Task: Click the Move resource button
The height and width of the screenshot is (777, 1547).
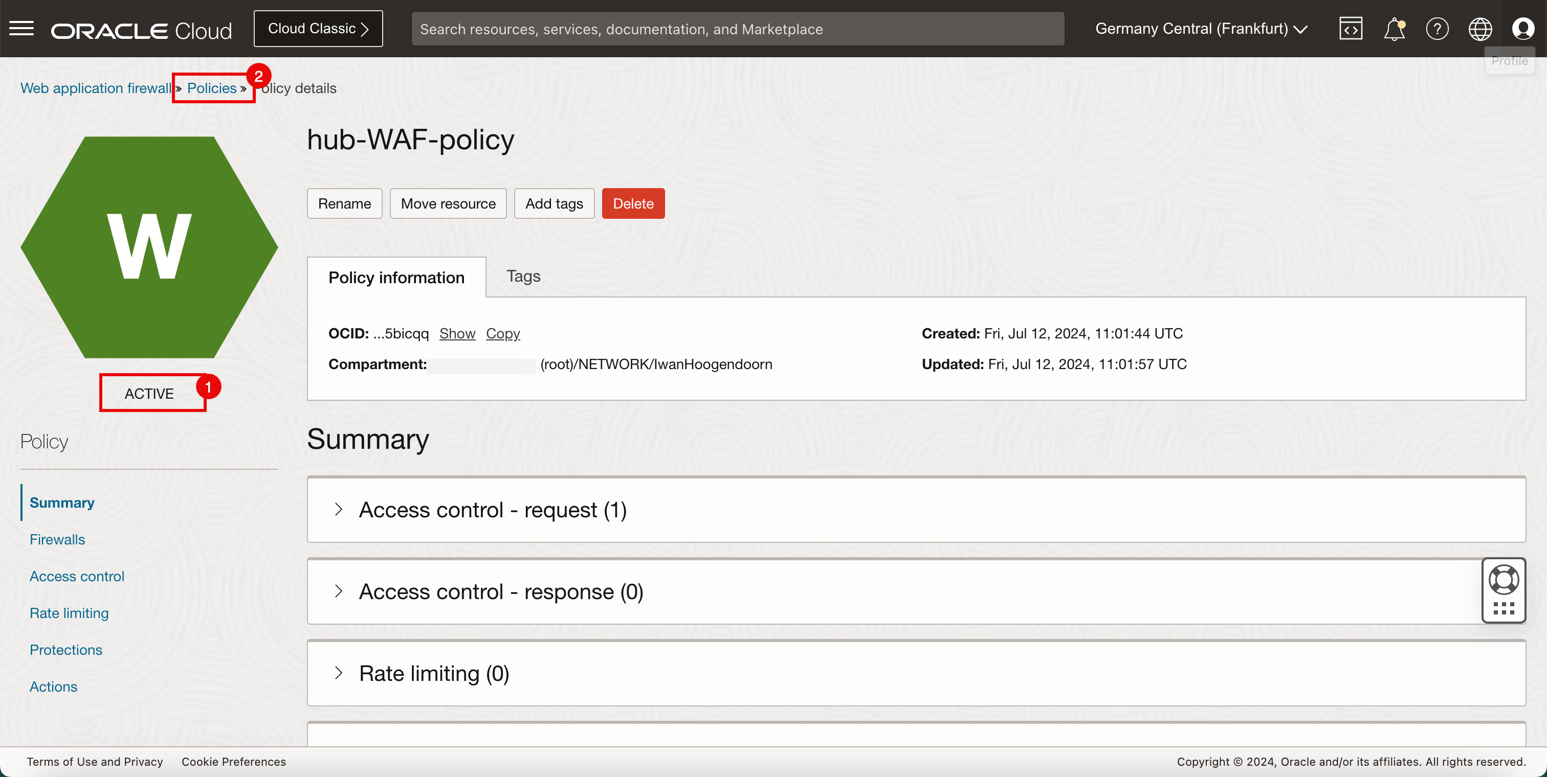Action: tap(448, 203)
